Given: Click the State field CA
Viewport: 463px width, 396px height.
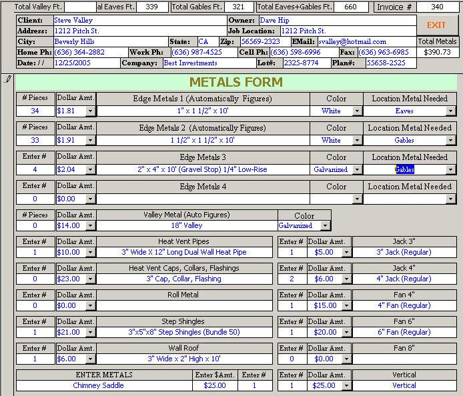Looking at the screenshot, I should [208, 41].
